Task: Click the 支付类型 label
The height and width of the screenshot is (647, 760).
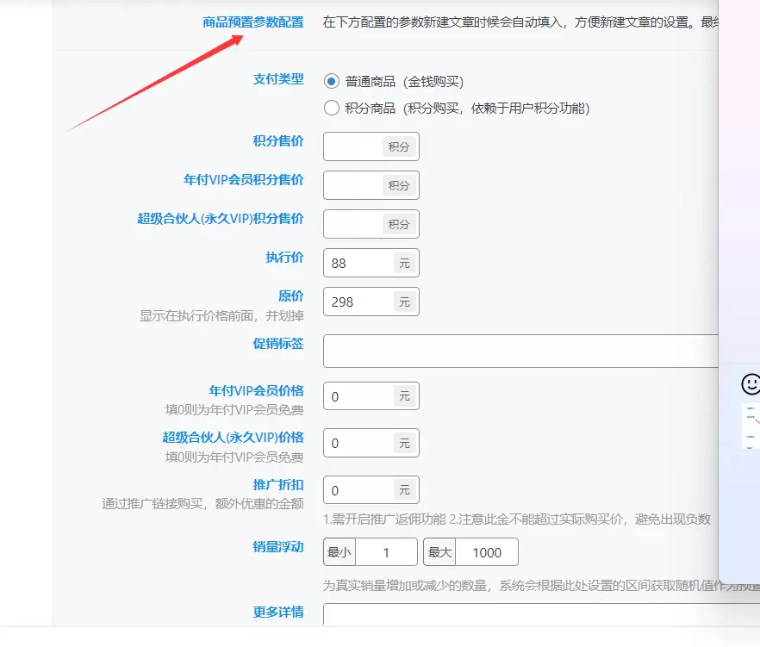Action: click(x=278, y=79)
